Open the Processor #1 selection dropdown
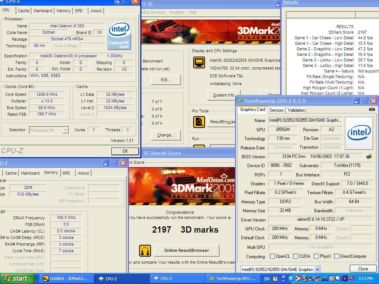Viewport: 379px width, 284px height. tap(66, 130)
